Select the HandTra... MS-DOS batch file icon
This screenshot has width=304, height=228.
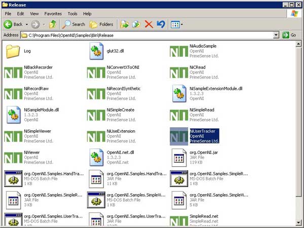coord(13,179)
